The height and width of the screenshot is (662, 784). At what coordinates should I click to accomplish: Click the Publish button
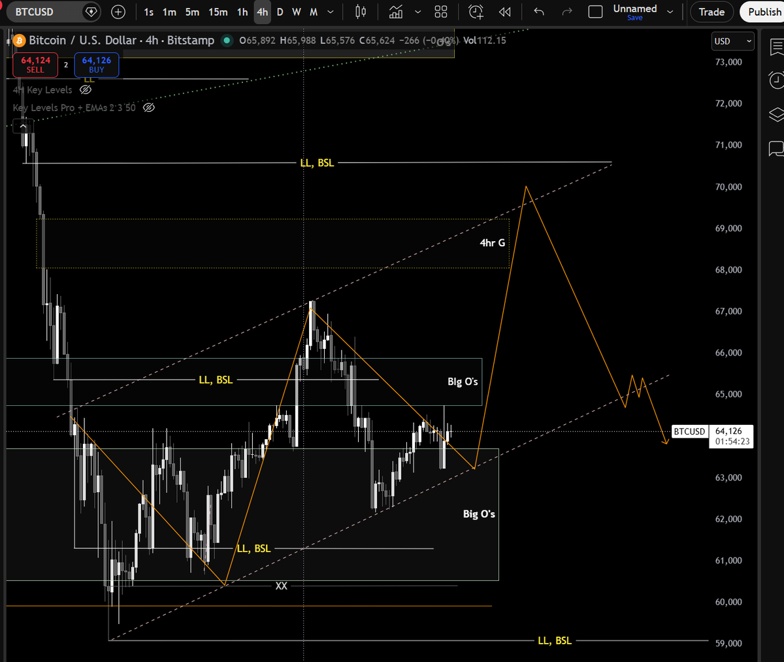(x=764, y=12)
